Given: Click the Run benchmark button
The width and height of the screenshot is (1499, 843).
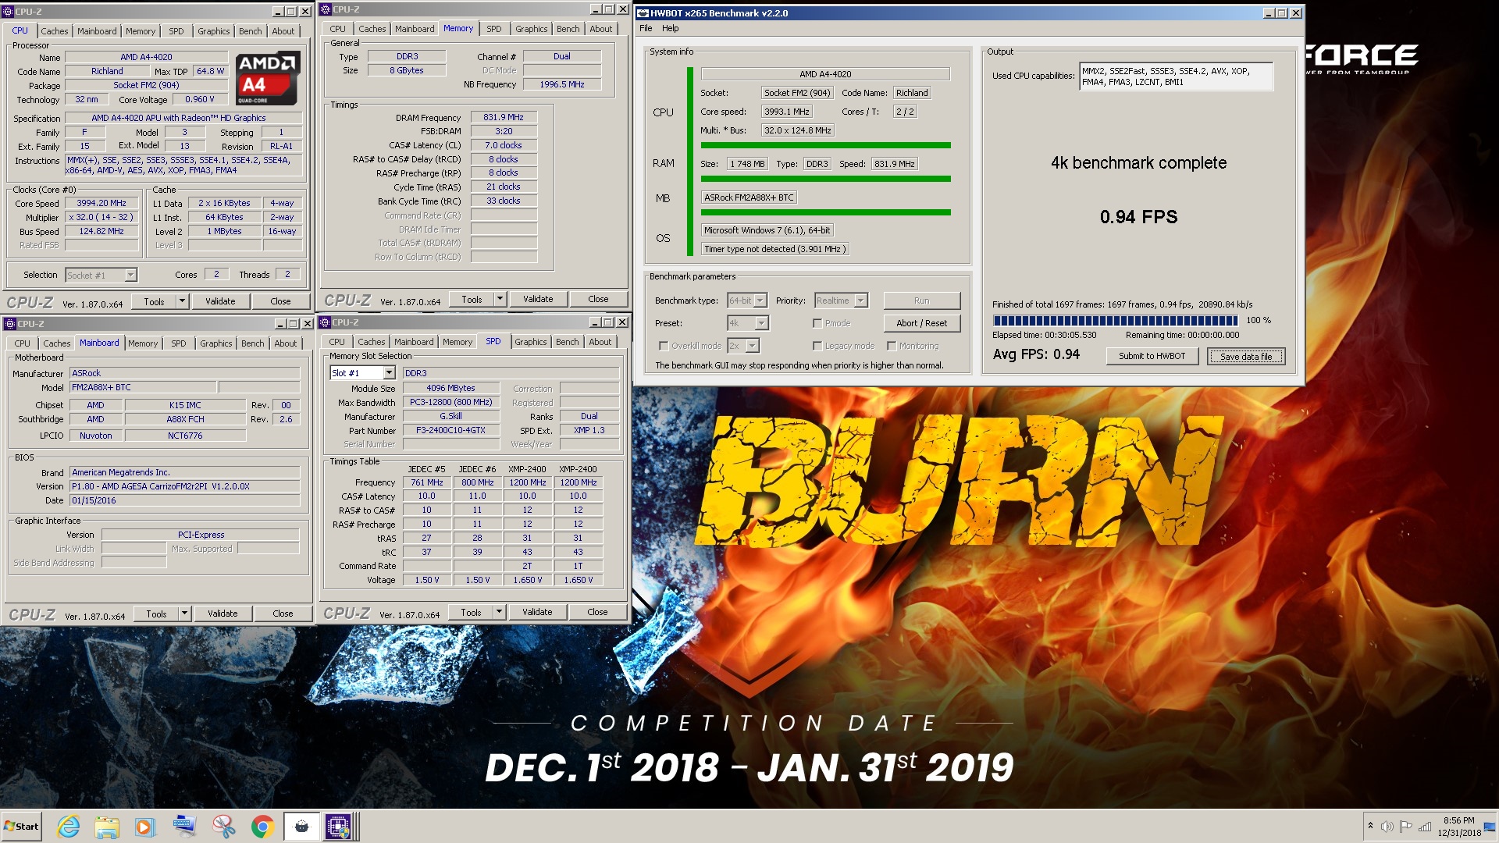Looking at the screenshot, I should 921,301.
